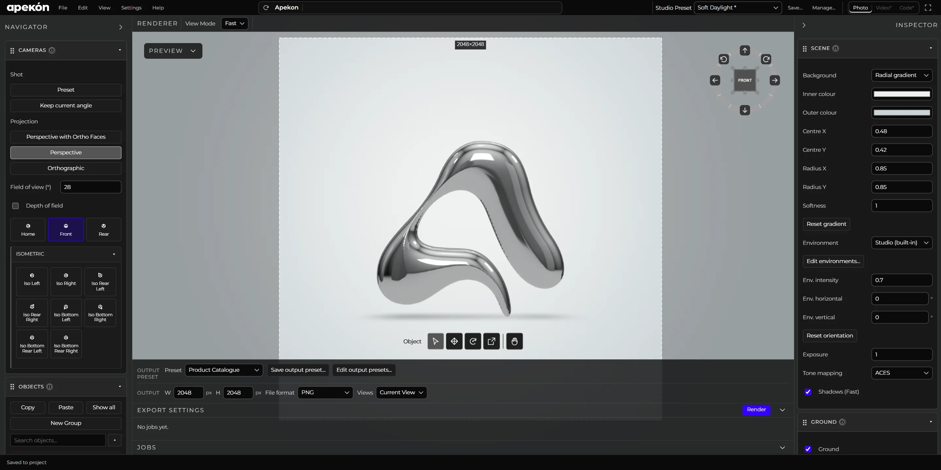This screenshot has height=470, width=941.
Task: Turn view left with the left arrow
Action: coord(715,80)
